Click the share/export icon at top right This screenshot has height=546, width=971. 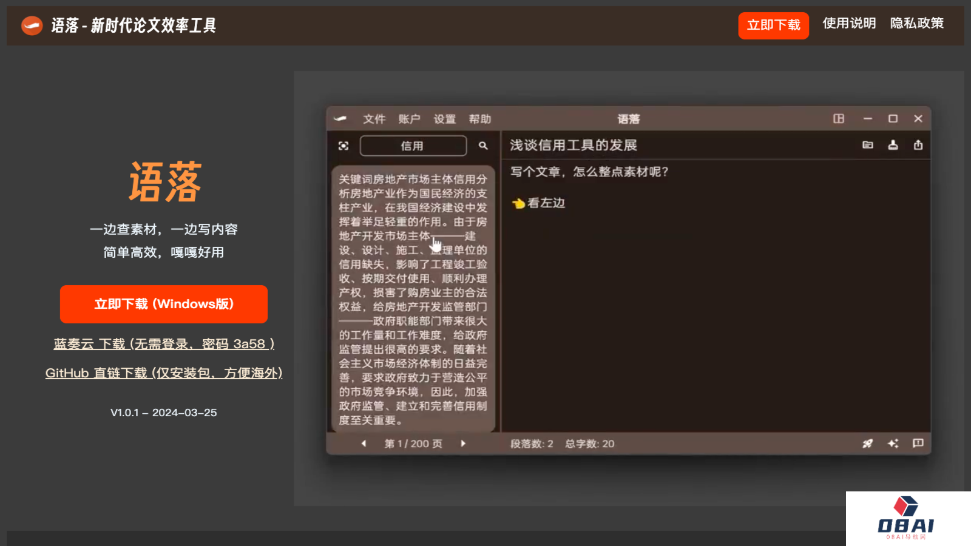(918, 146)
